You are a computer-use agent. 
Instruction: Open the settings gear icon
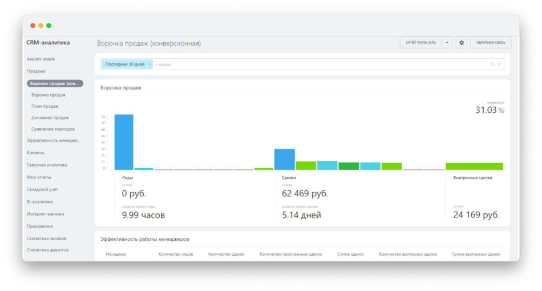click(x=462, y=43)
